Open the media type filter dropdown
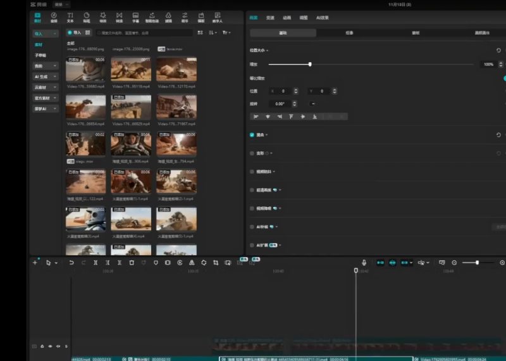The height and width of the screenshot is (361, 506). (226, 33)
